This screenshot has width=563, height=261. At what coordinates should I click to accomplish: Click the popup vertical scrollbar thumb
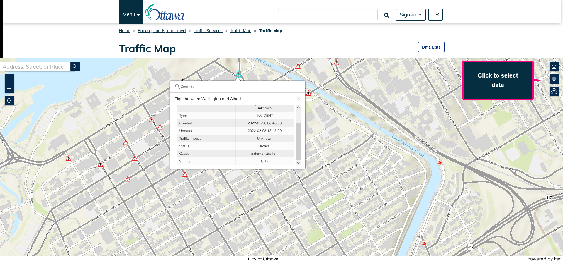coord(298,141)
